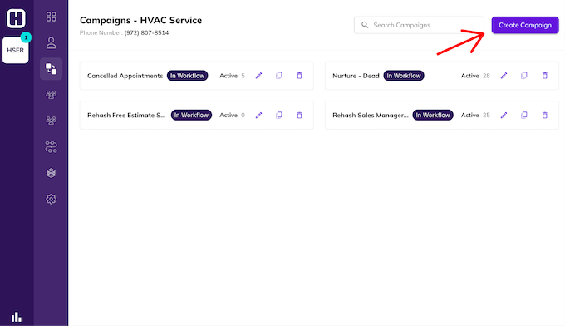Click Active 0 status on Rehash Free Estimate
This screenshot has width=565, height=326.
pos(232,116)
